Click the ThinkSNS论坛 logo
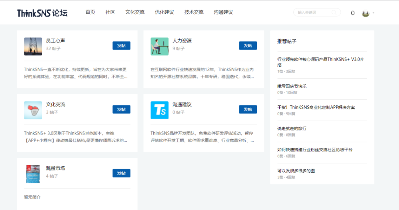Viewport: 399px width, 210px height. point(42,13)
